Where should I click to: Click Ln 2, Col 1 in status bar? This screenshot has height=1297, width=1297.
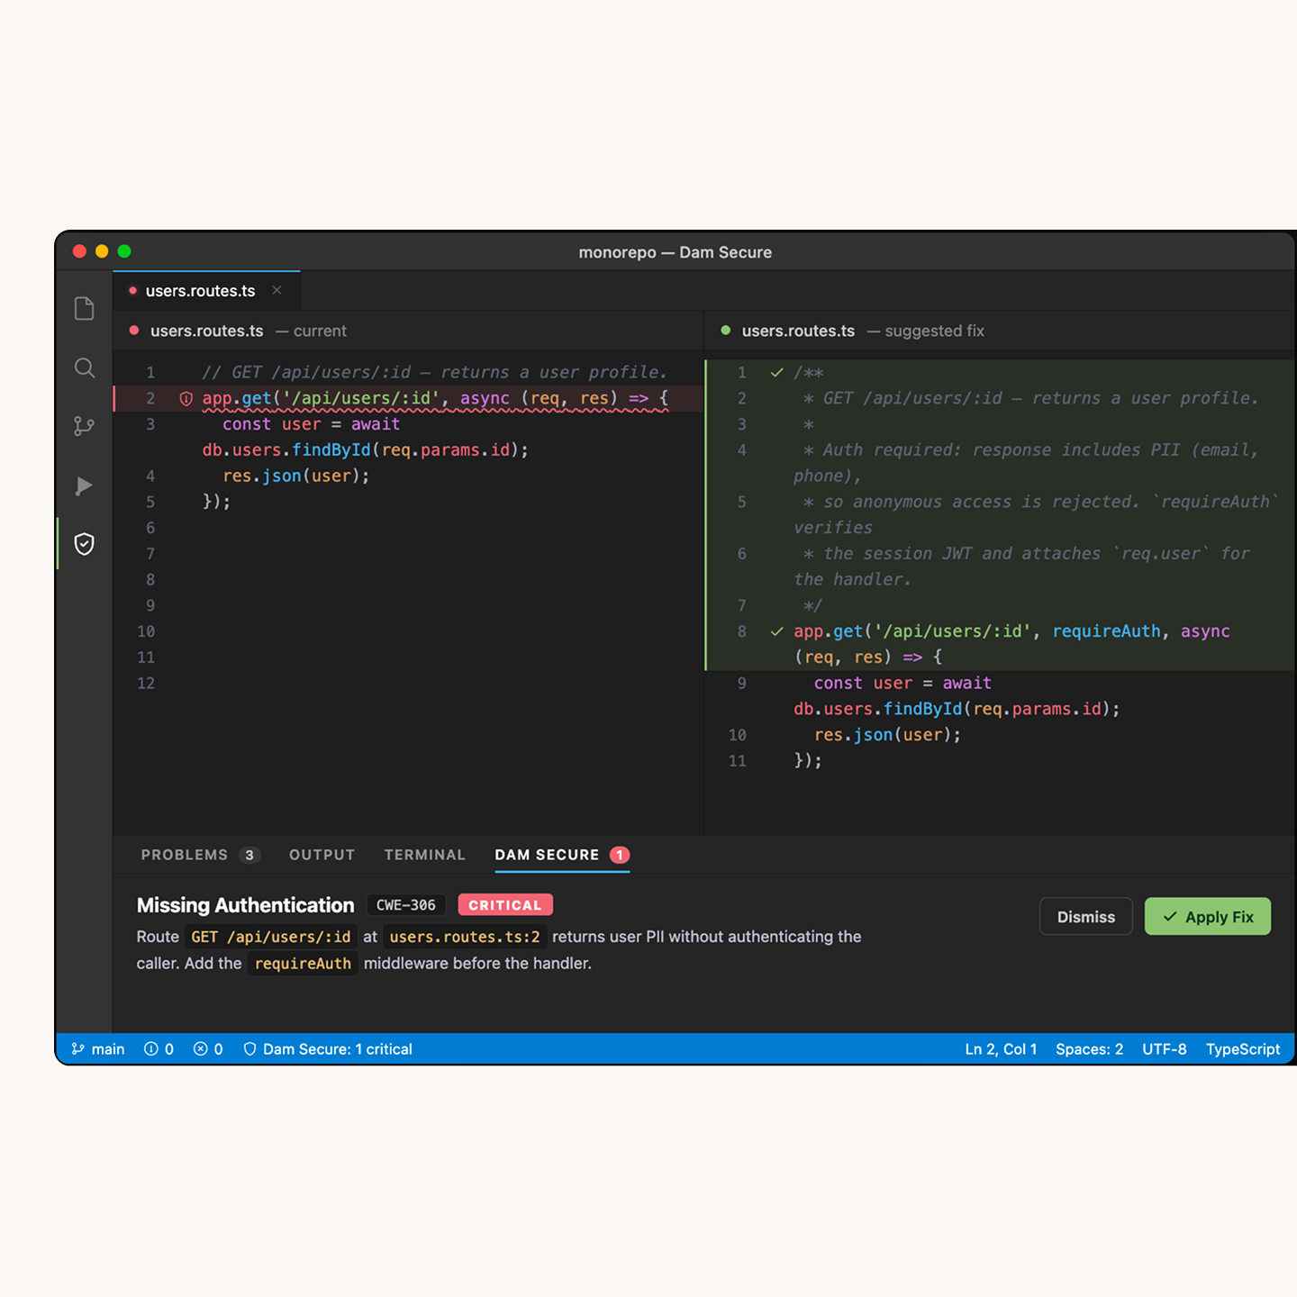point(1001,1049)
